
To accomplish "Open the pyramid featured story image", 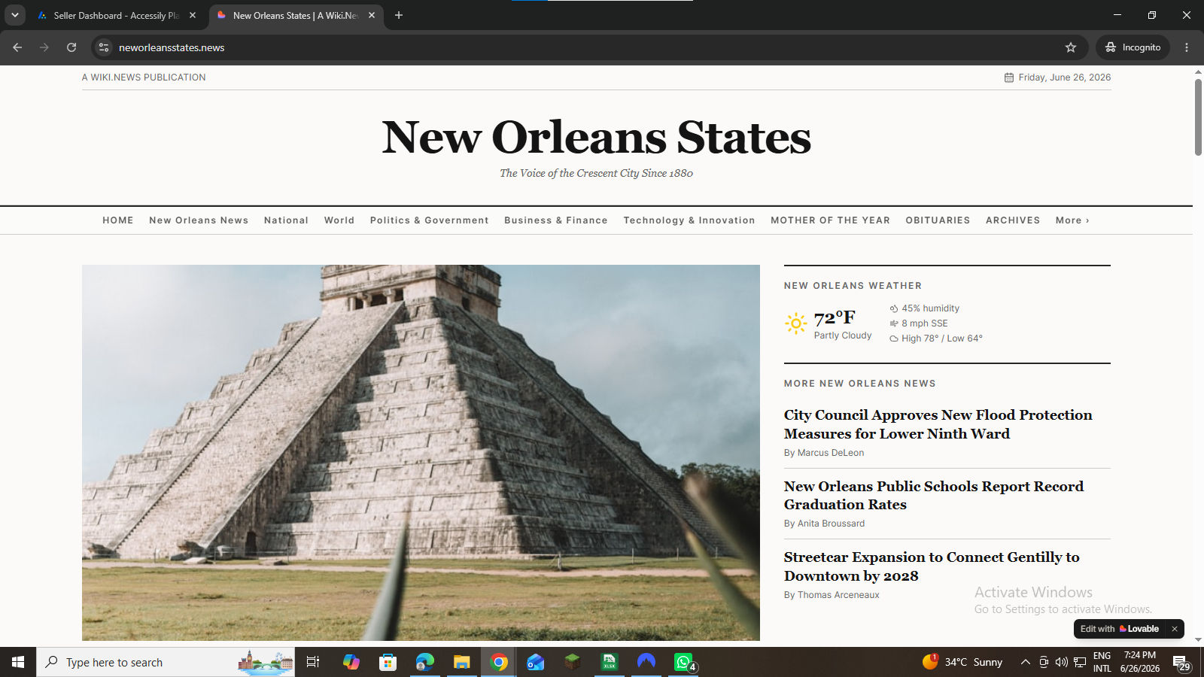I will [421, 453].
